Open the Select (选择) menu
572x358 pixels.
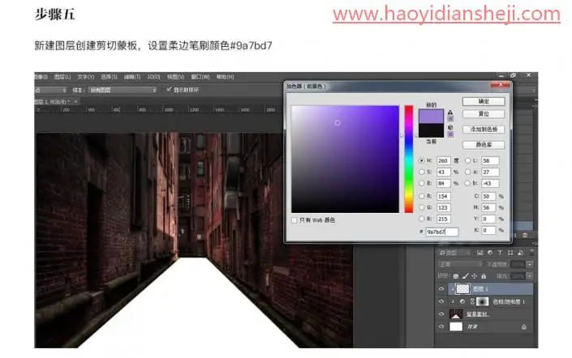(x=109, y=77)
